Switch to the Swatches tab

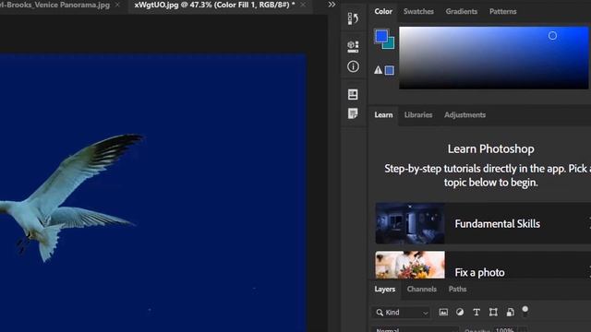[x=418, y=11]
